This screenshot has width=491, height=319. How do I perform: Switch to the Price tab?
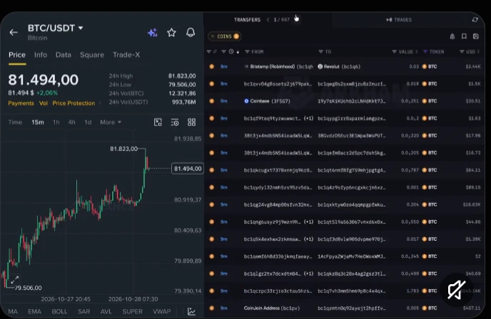tap(17, 55)
